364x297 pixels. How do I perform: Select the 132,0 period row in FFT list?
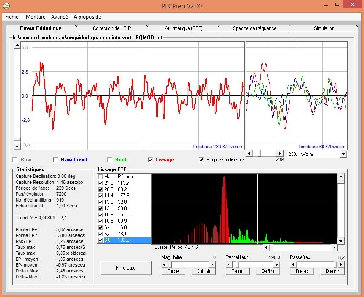124,240
